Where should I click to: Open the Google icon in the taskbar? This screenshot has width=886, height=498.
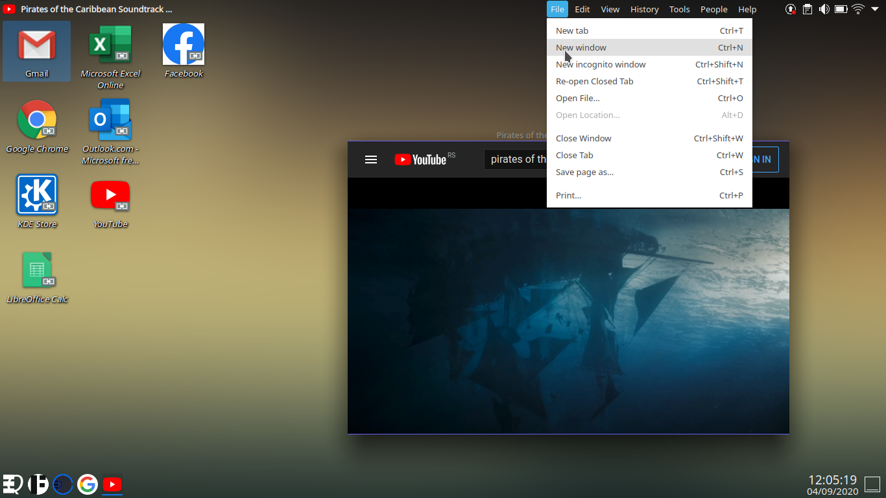[x=88, y=484]
